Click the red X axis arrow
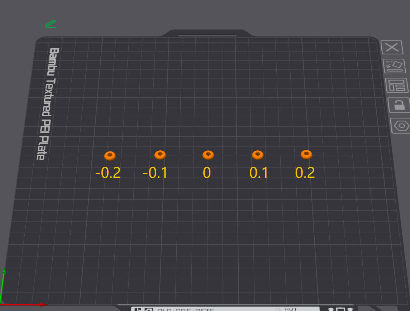410x311 pixels. coord(24,305)
